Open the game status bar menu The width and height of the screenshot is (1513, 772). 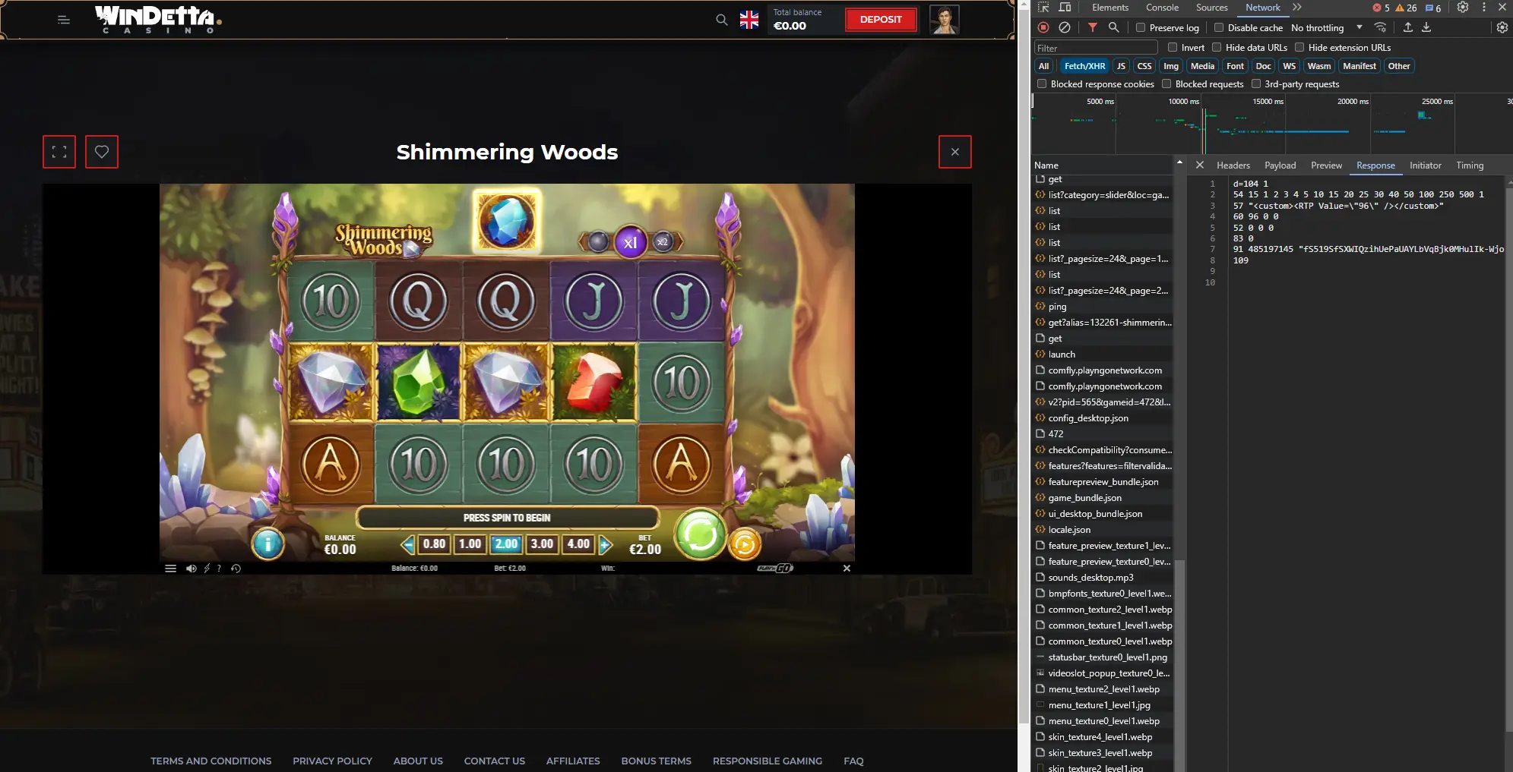(170, 569)
